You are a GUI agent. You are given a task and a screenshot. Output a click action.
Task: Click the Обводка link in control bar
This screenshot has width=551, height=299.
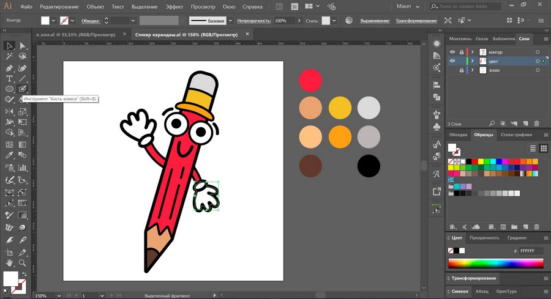coord(91,21)
